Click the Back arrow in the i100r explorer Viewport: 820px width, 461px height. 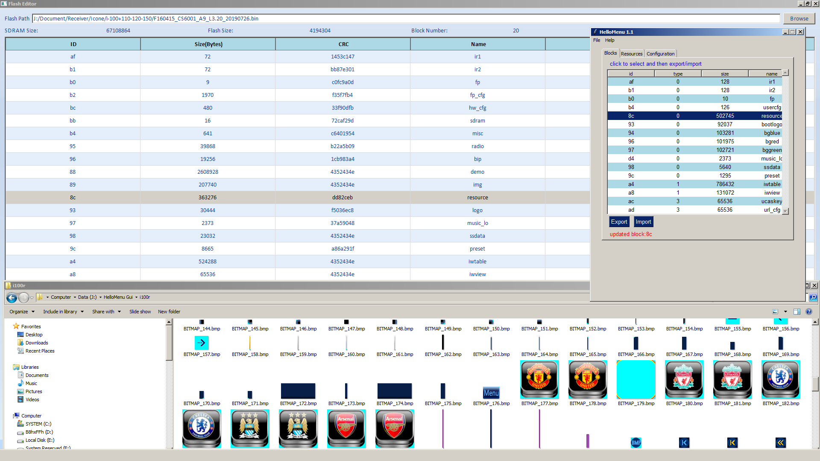[12, 298]
